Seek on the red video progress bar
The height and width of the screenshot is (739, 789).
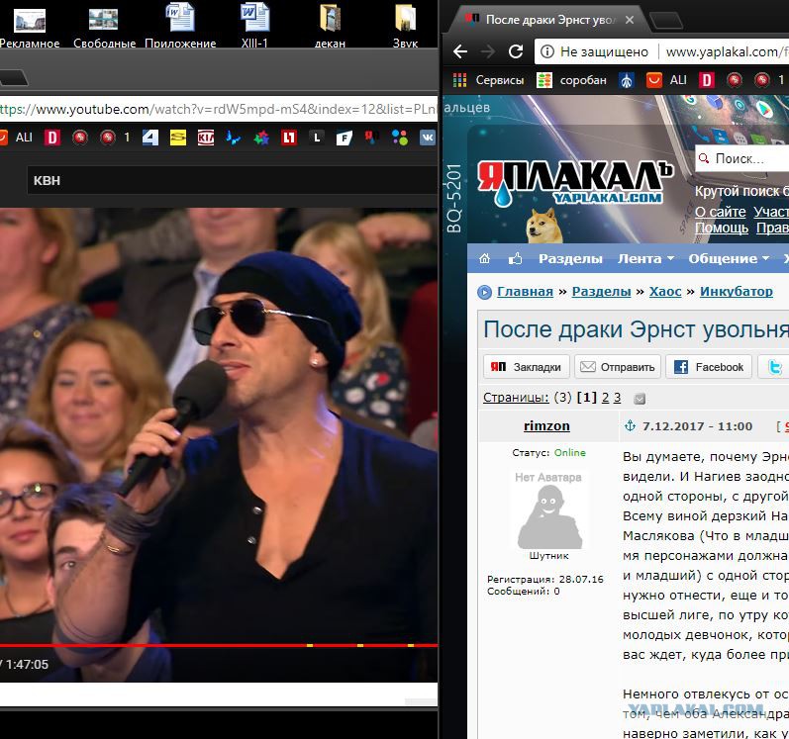219,645
